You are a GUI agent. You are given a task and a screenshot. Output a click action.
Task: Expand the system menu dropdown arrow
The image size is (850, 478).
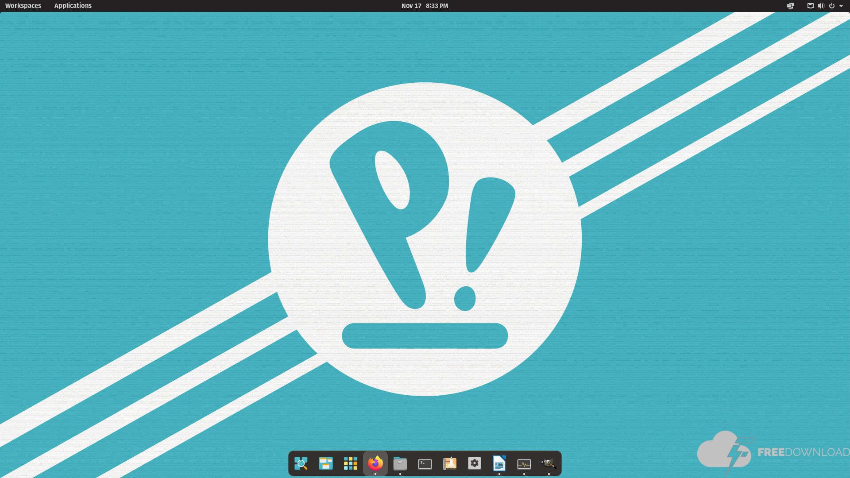point(841,6)
